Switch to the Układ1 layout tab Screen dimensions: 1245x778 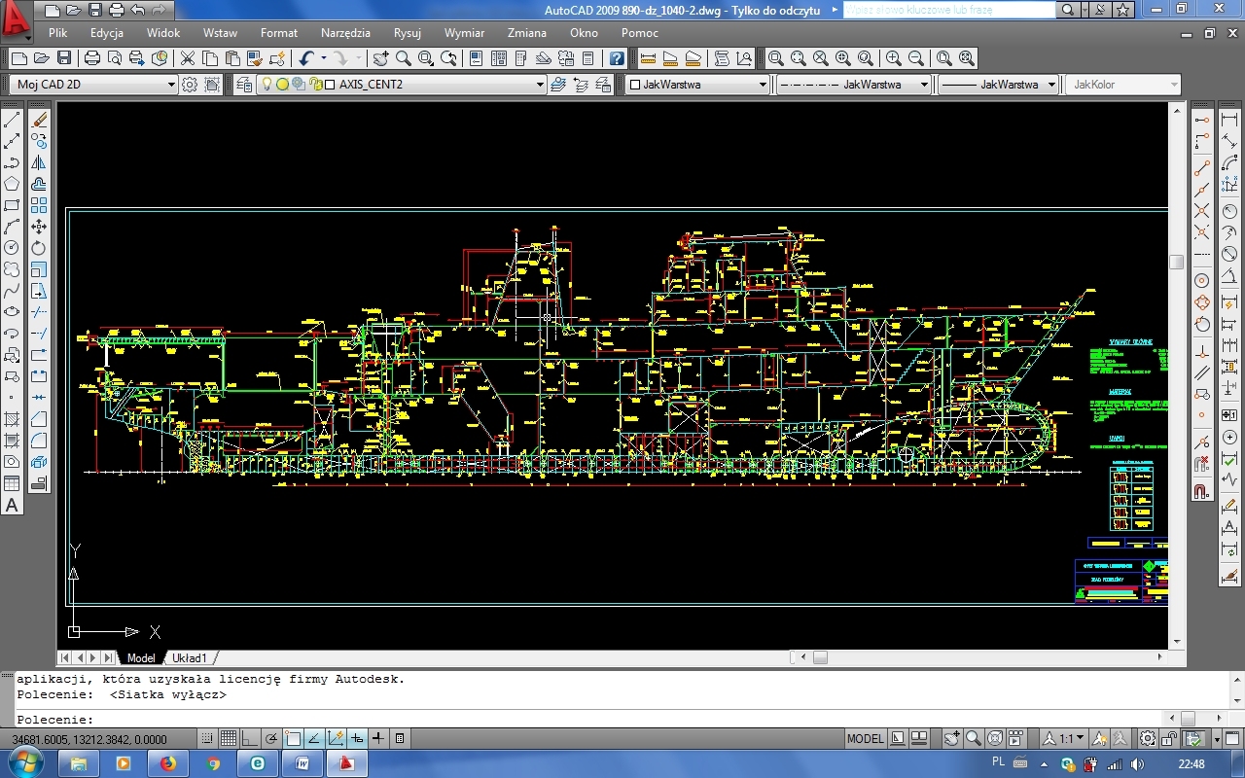(x=190, y=658)
